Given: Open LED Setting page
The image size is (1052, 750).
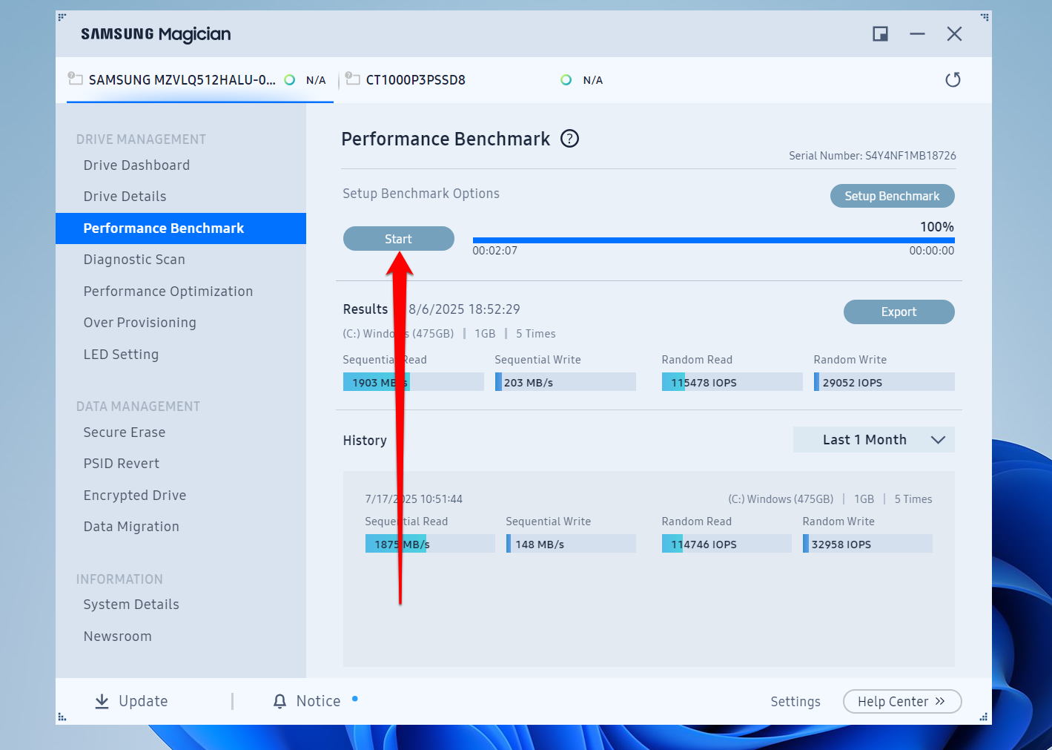Looking at the screenshot, I should pos(121,355).
